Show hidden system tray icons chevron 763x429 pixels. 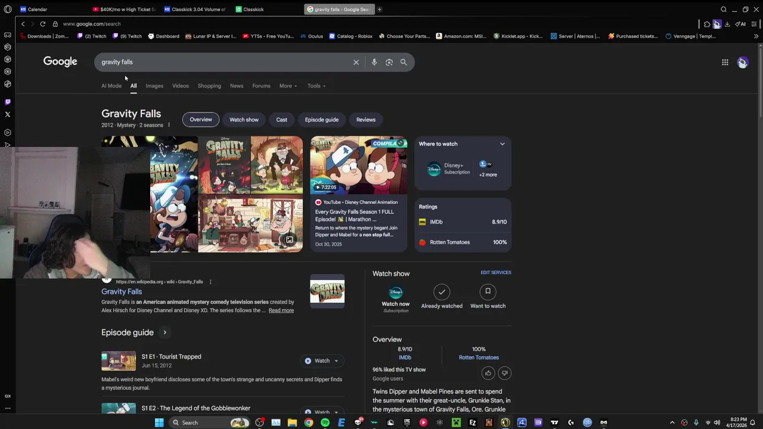coord(672,422)
